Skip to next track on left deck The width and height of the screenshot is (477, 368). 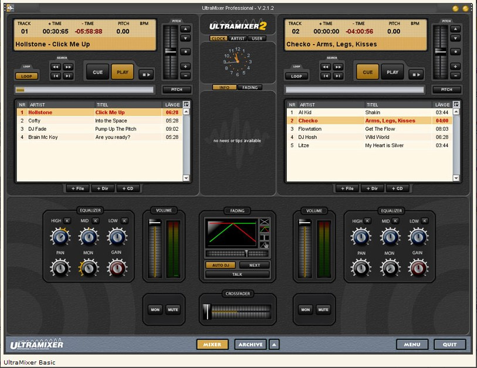(x=68, y=76)
